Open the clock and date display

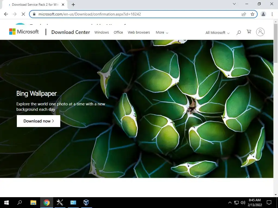255,203
